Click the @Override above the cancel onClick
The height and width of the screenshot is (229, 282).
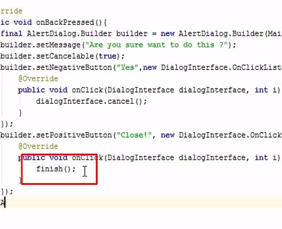[38, 79]
